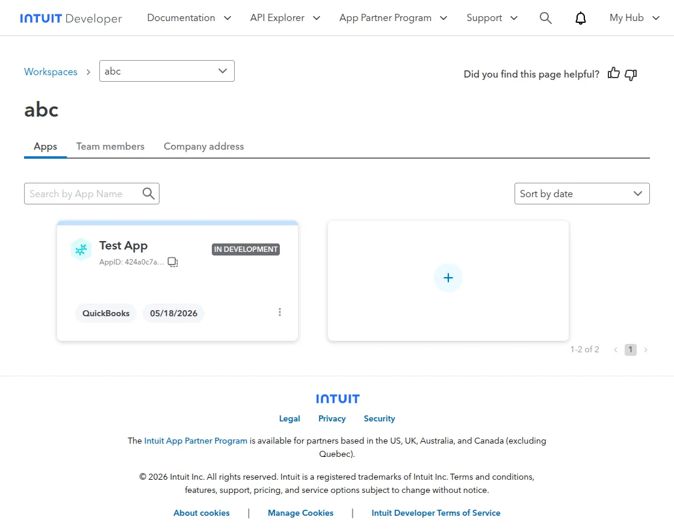674x529 pixels.
Task: Click the 1-2 of 2 results count
Action: click(584, 349)
